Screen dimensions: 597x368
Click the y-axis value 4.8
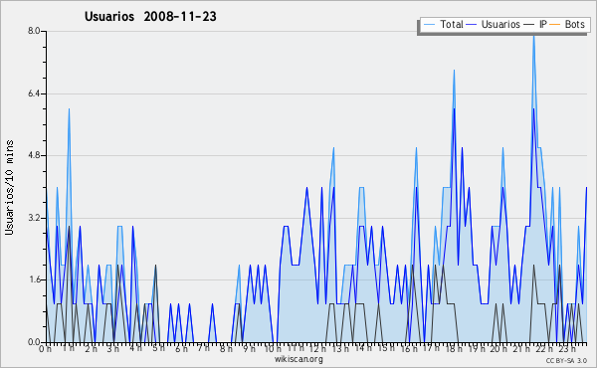(34, 155)
